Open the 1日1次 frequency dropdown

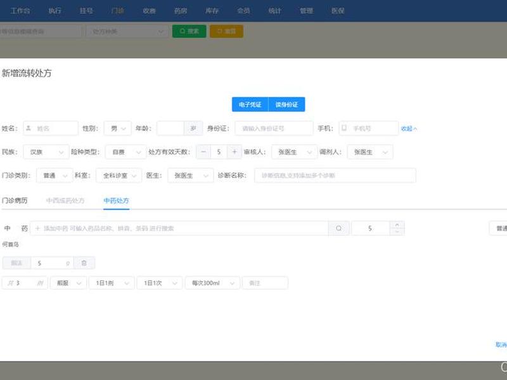click(x=160, y=283)
